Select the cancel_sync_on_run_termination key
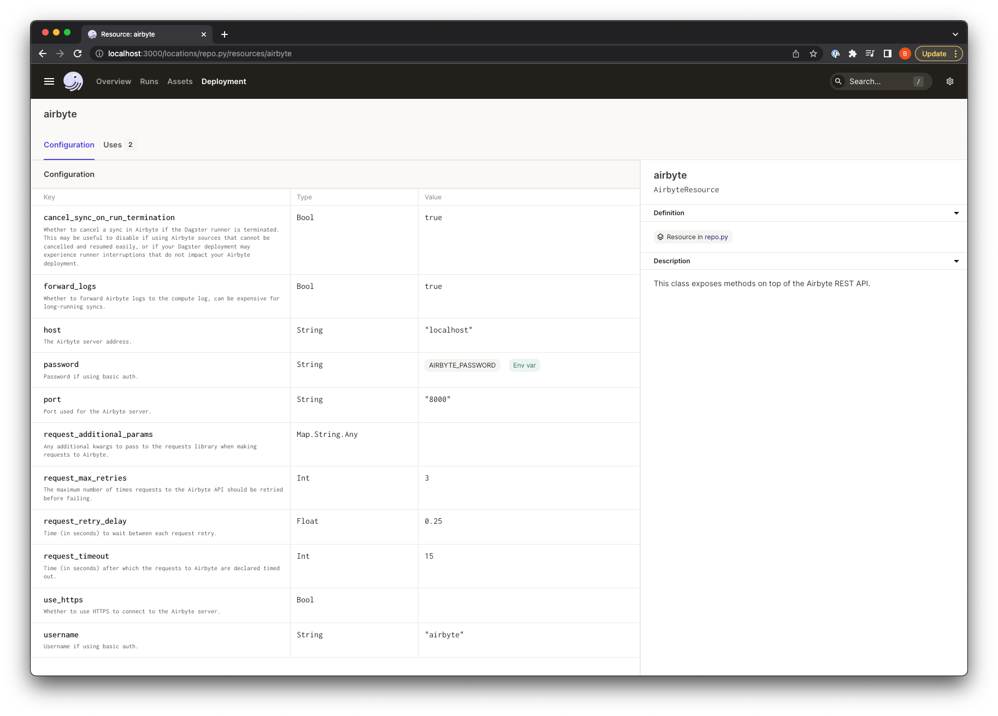The width and height of the screenshot is (998, 716). (x=109, y=217)
